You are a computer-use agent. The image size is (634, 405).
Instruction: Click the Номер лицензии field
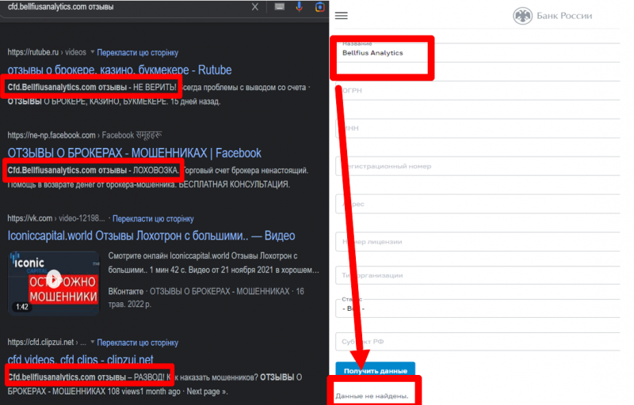478,241
